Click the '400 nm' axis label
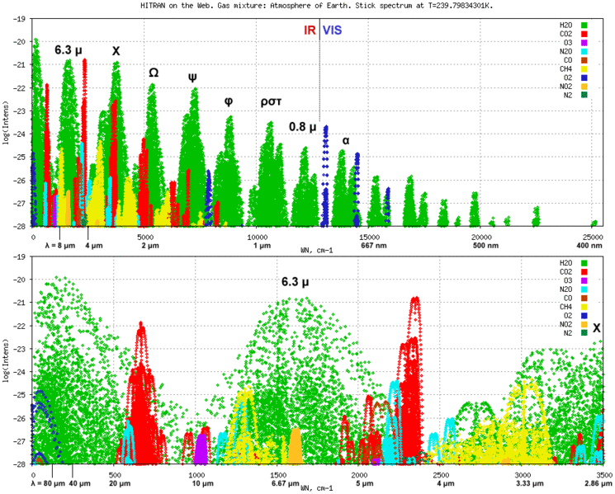Viewport: 615px width, 494px height. pos(589,246)
